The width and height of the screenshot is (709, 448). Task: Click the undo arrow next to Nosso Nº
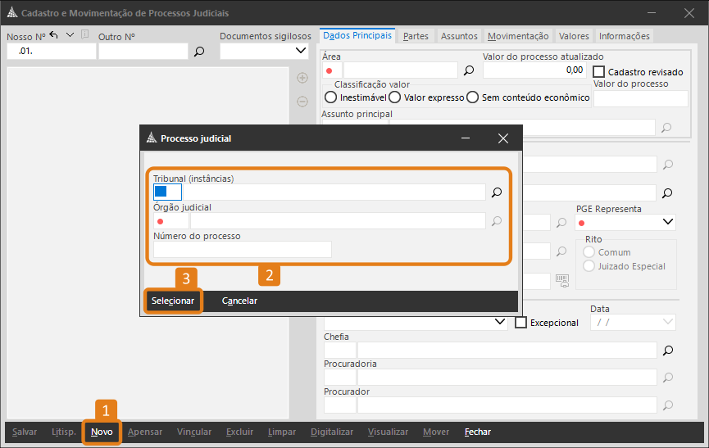[x=54, y=34]
